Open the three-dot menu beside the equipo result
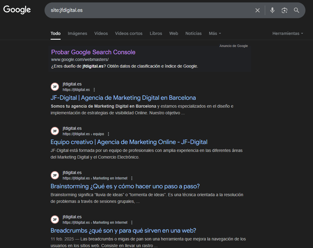This screenshot has height=248, width=313. coord(108,134)
